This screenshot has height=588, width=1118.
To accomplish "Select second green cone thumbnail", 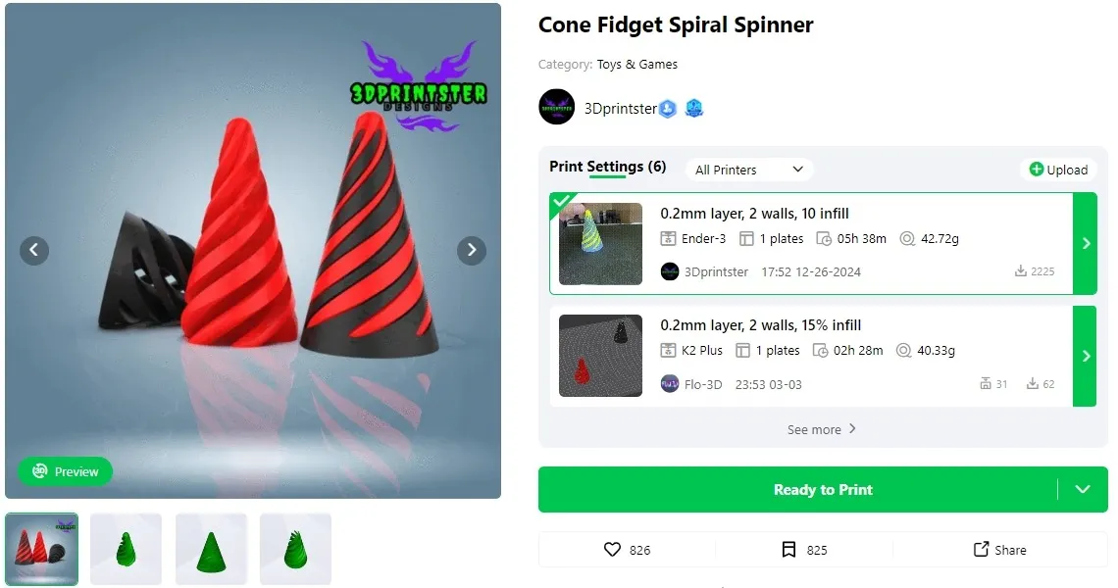I will pyautogui.click(x=210, y=549).
